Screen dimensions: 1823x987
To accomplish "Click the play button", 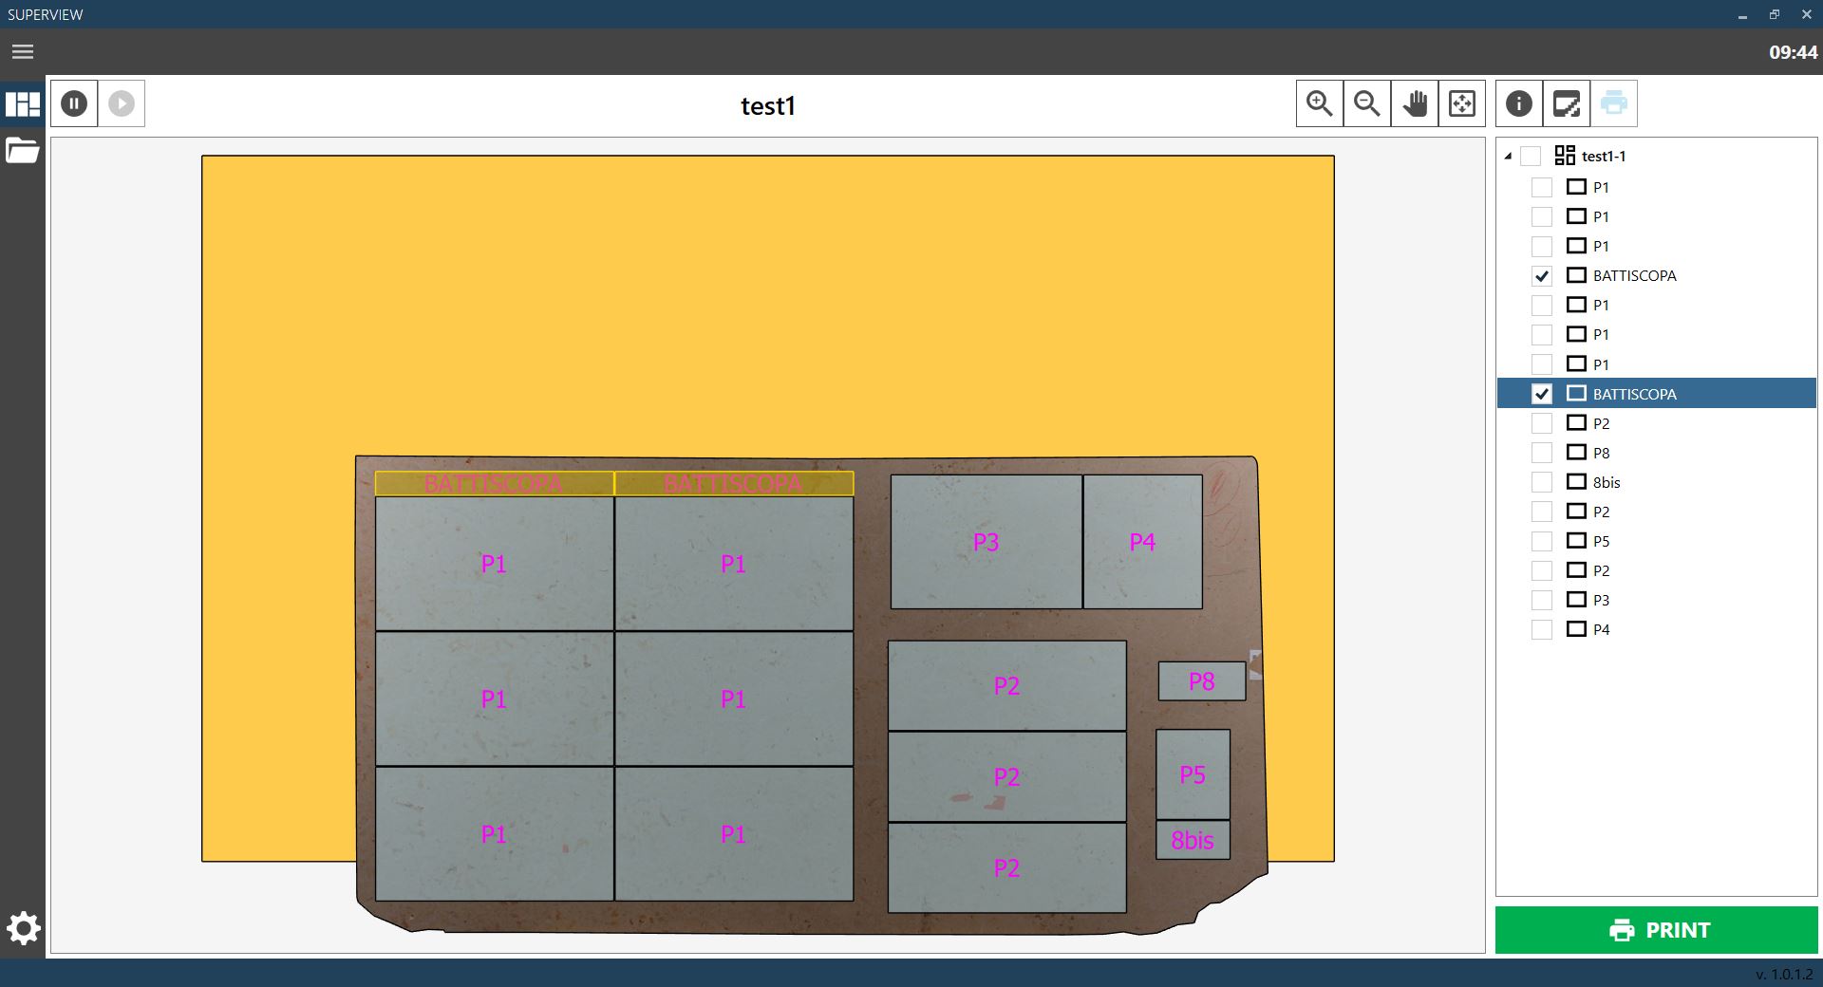I will 122,103.
